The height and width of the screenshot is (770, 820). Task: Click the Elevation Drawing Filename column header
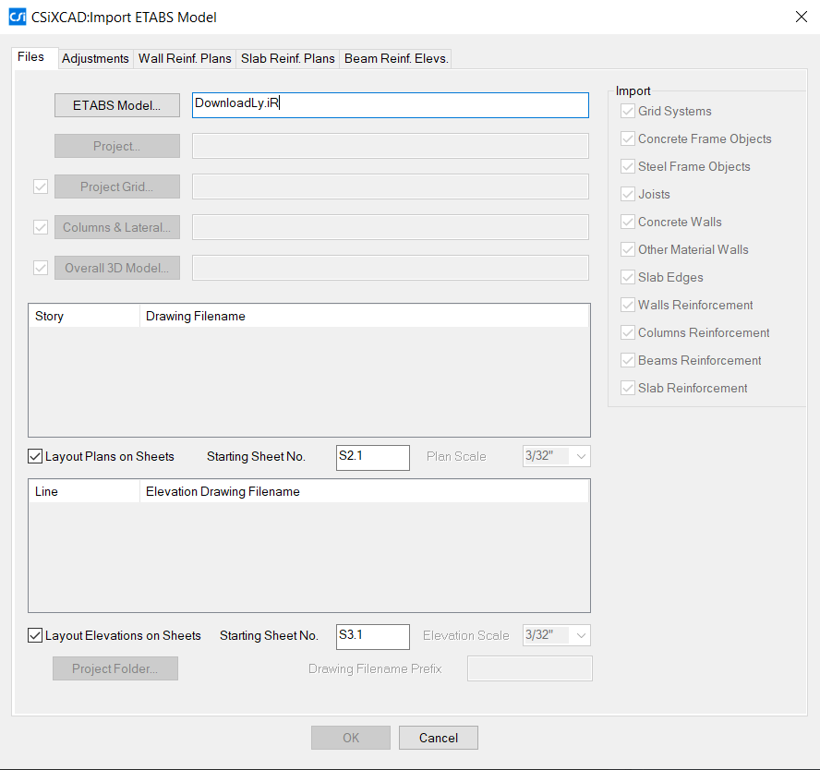click(364, 491)
